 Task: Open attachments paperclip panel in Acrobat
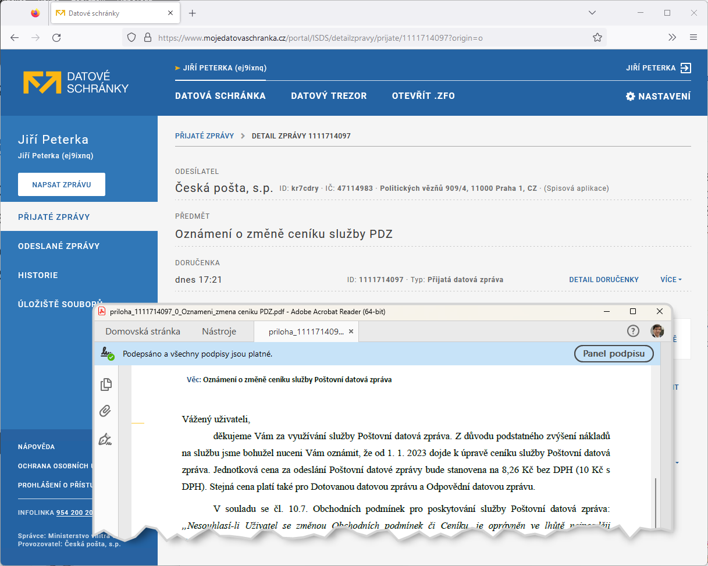(x=105, y=411)
